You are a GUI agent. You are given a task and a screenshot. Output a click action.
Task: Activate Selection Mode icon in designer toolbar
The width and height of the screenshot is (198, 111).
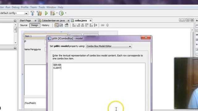click(57, 25)
